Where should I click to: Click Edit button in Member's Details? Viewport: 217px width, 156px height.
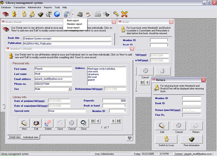click(37, 123)
